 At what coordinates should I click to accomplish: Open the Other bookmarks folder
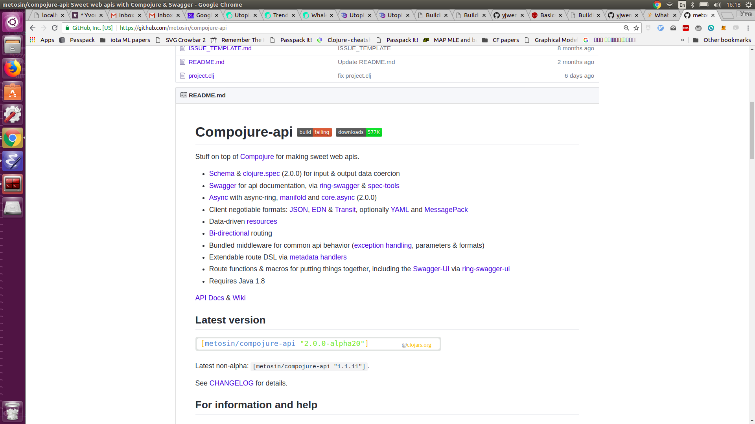click(x=722, y=40)
